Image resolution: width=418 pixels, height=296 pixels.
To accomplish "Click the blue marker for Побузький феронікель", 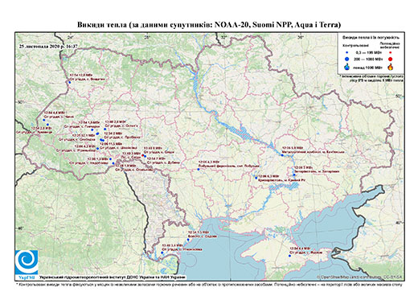I will click(x=199, y=169).
